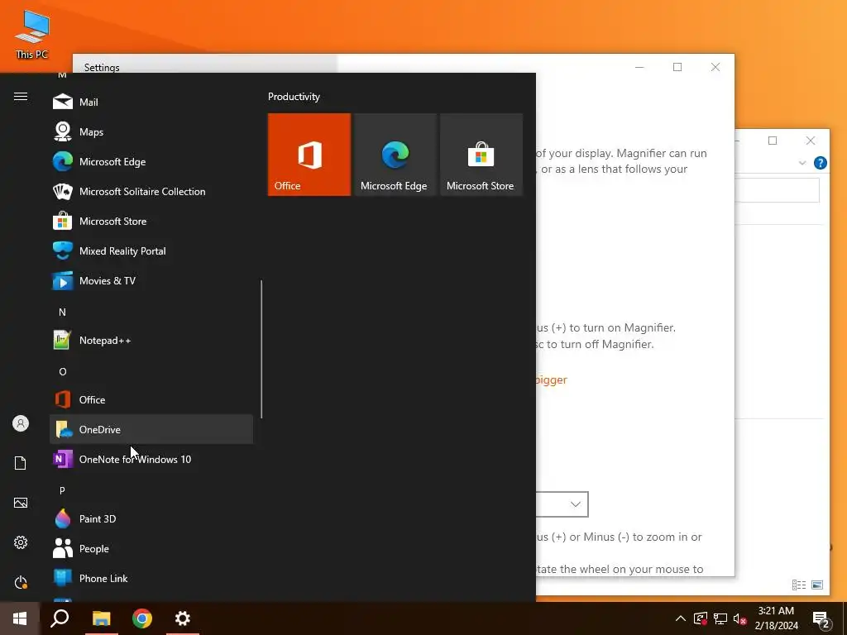Screen dimensions: 847x635
Task: Minimize the Settings window
Action: [639, 67]
